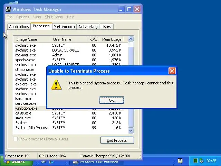Click the 2,416 K memory usage cell
The width and height of the screenshot is (221, 166).
115,113
